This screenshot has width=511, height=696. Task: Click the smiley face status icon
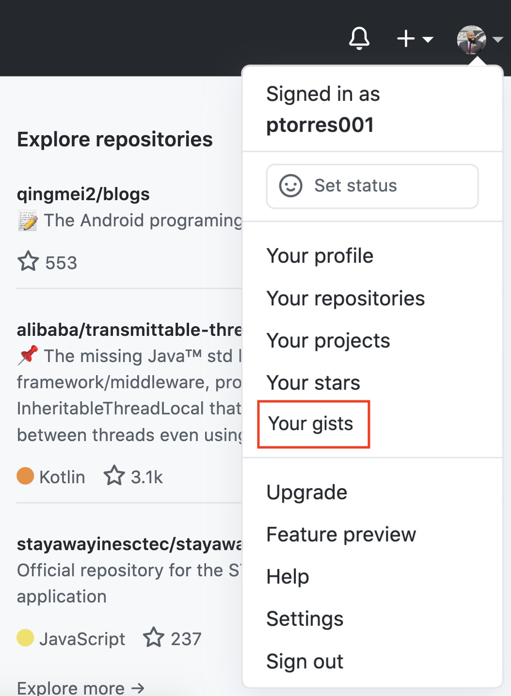[x=291, y=186]
